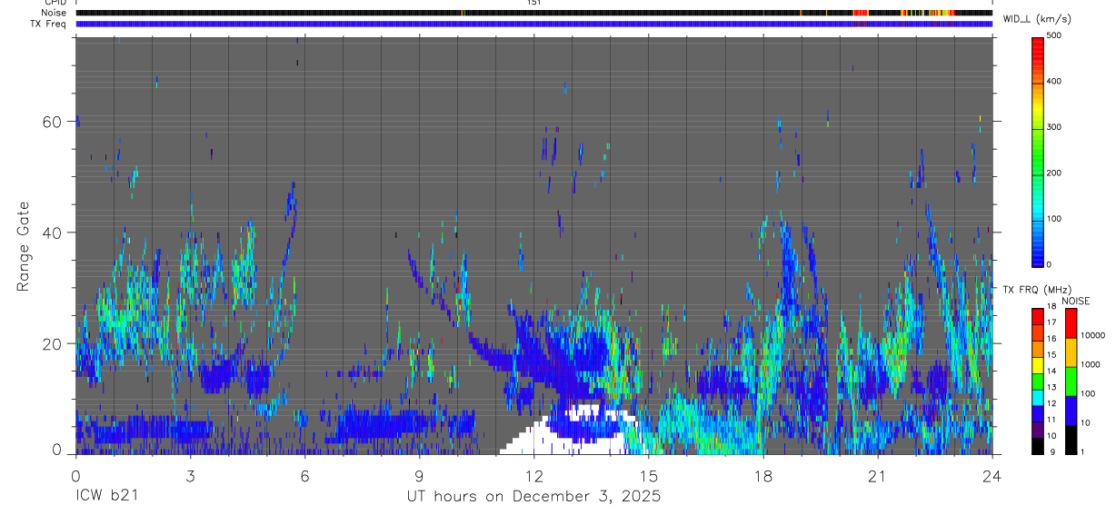The height and width of the screenshot is (515, 1116).
Task: Click the '200' label on width color bar
Action: coord(1054,173)
